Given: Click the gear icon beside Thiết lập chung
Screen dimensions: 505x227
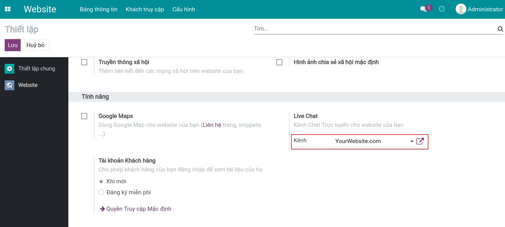Looking at the screenshot, I should [x=10, y=69].
